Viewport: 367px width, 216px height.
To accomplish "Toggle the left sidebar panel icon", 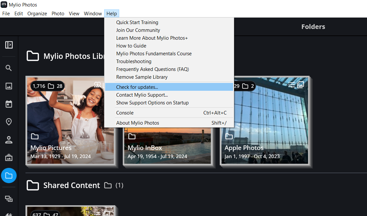I will 9,45.
